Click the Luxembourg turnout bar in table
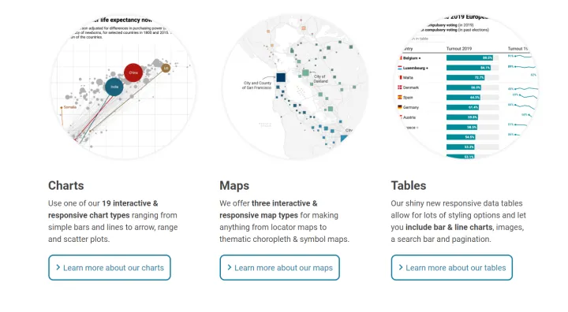This screenshot has width=568, height=312. [469, 68]
